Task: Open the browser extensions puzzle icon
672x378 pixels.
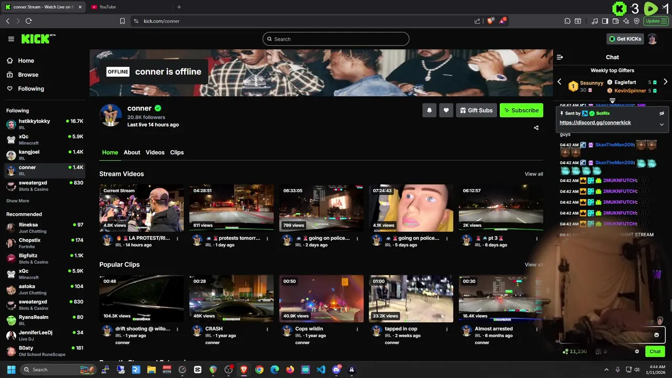Action: [568, 21]
